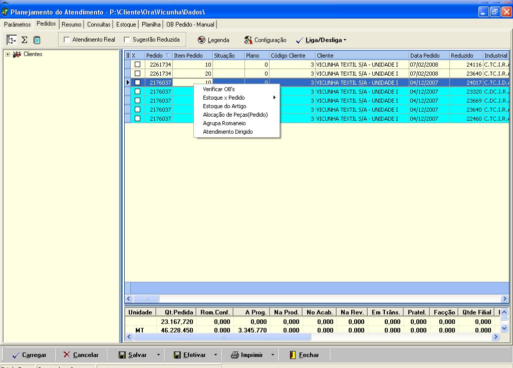Switch to the Estoque tab
Image resolution: width=513 pixels, height=368 pixels.
(x=126, y=24)
